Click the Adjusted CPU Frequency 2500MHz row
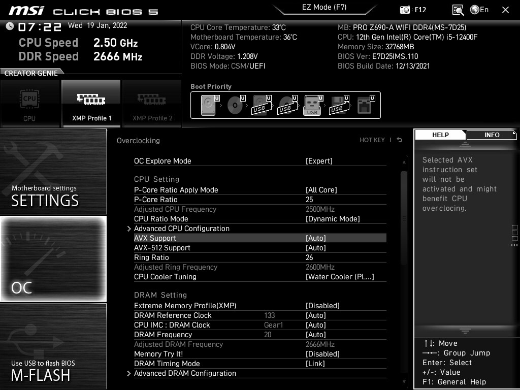This screenshot has width=520, height=390. pos(260,209)
